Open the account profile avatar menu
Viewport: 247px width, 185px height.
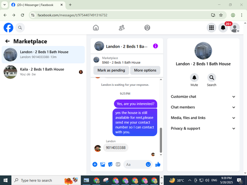[235, 28]
